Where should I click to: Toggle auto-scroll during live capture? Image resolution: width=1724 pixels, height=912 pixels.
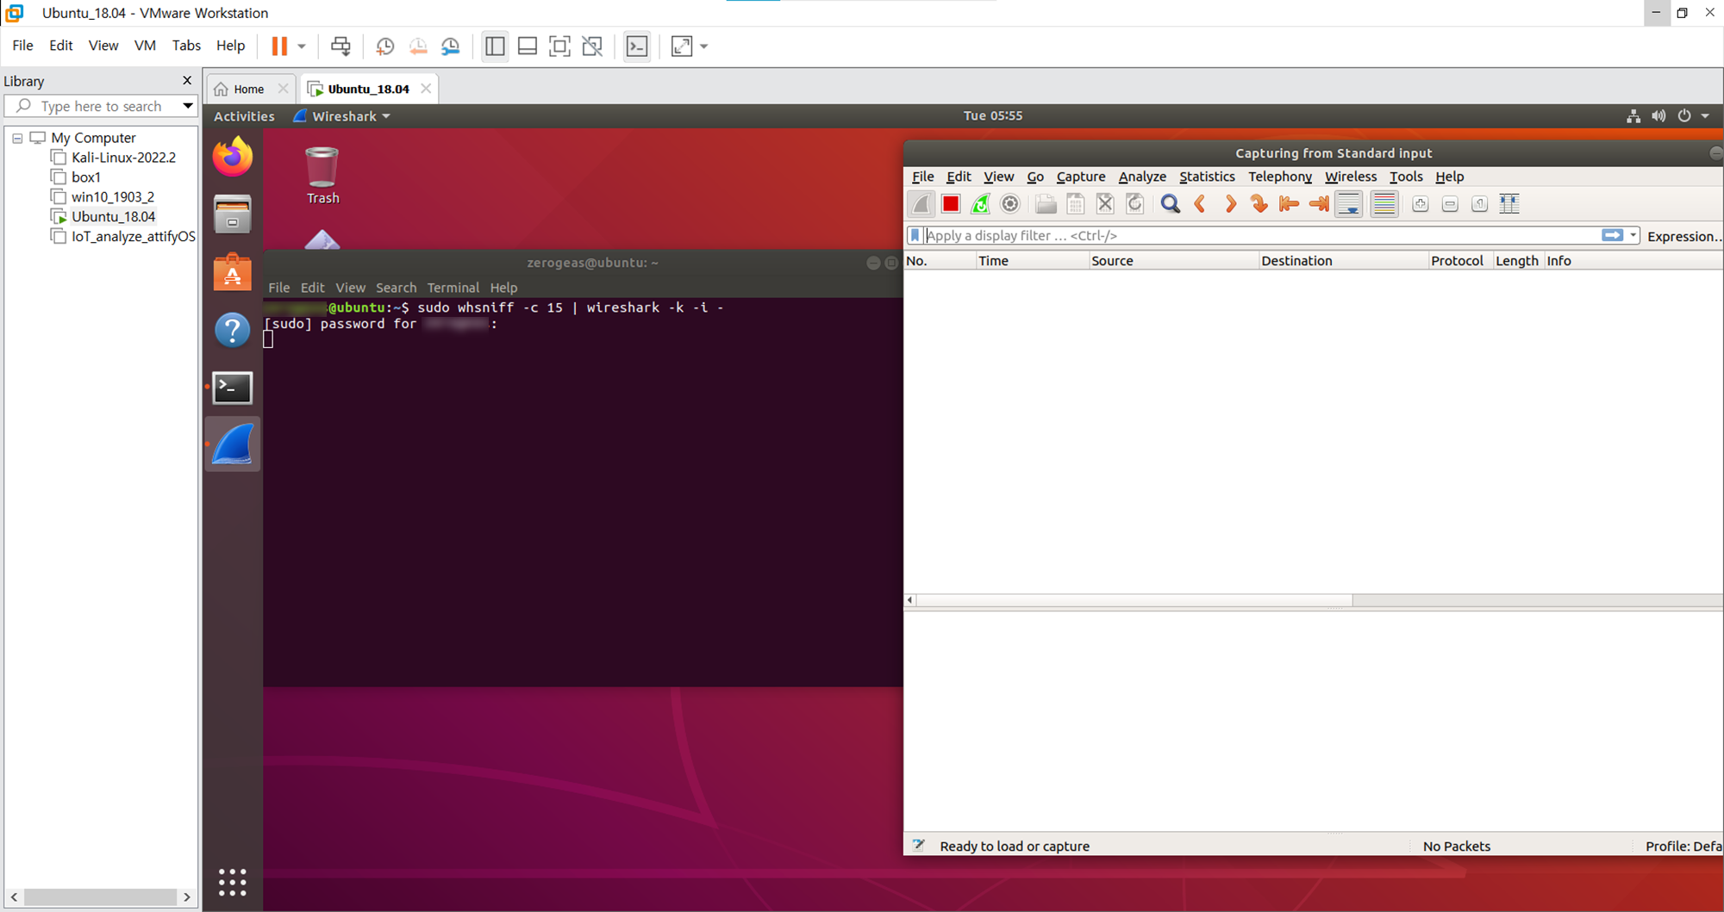click(1349, 204)
